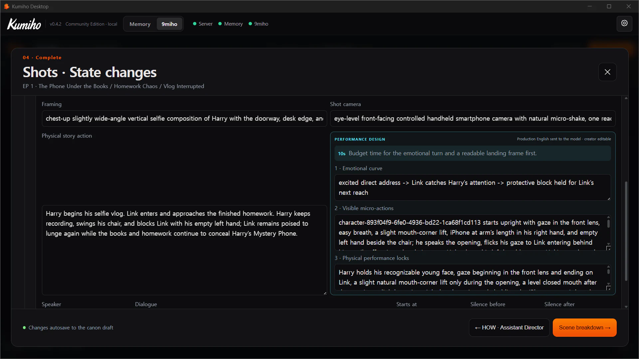Click the '04 · Complete' step label

(x=42, y=58)
